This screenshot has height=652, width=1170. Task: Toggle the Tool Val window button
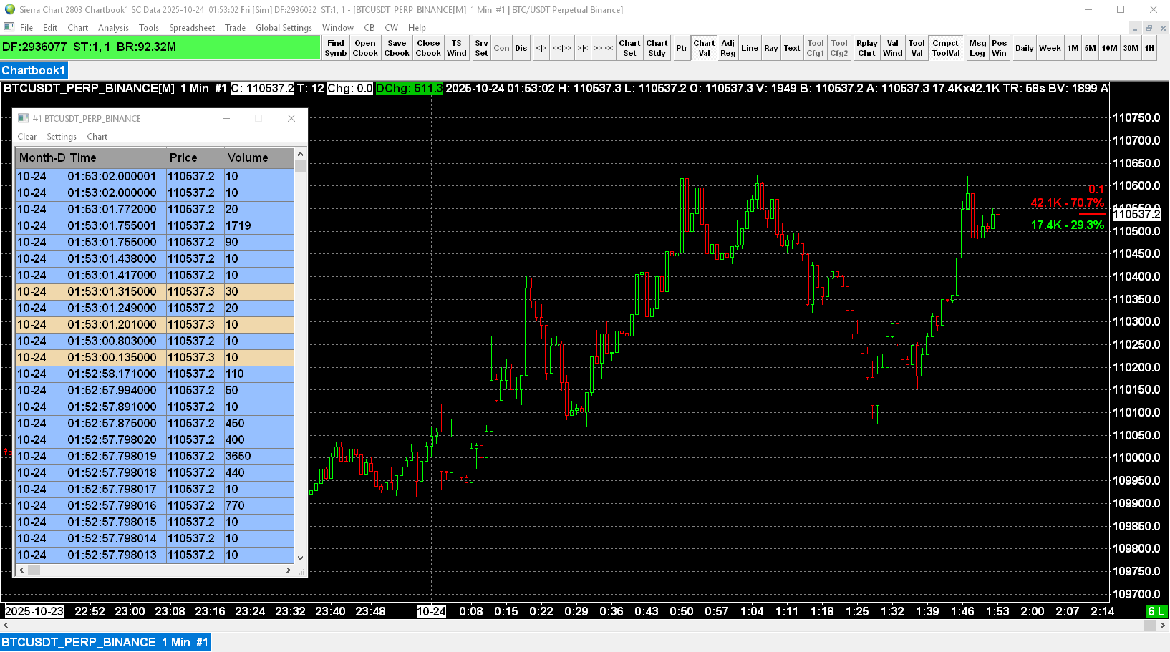[x=917, y=48]
